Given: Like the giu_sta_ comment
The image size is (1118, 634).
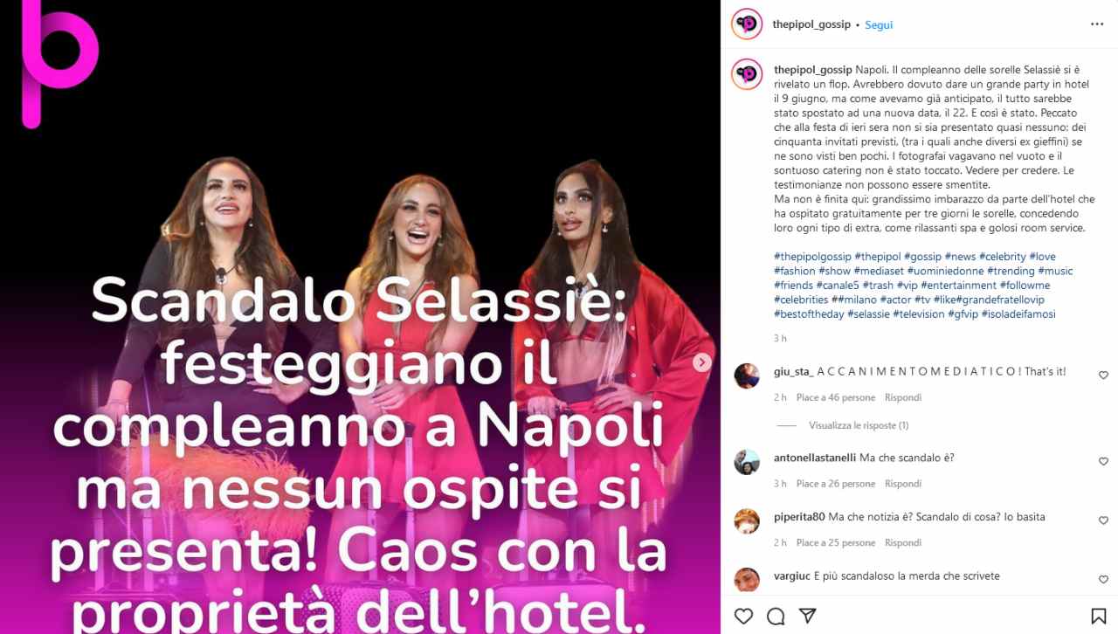Looking at the screenshot, I should pos(1103,375).
